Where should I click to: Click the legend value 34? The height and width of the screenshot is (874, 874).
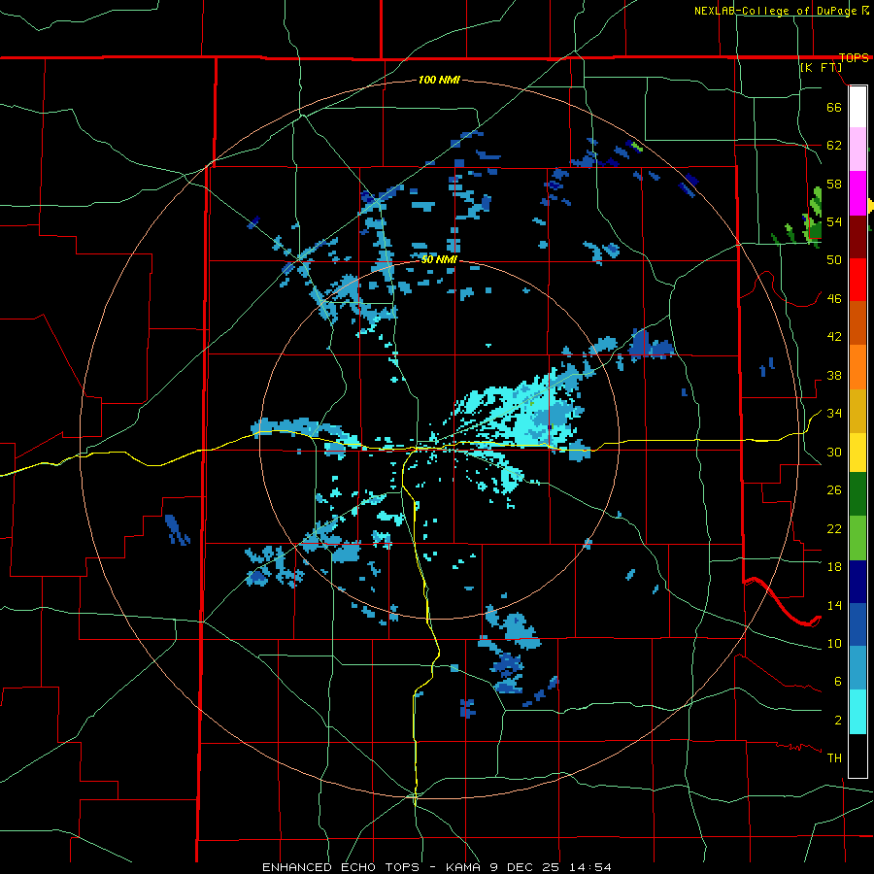[834, 414]
